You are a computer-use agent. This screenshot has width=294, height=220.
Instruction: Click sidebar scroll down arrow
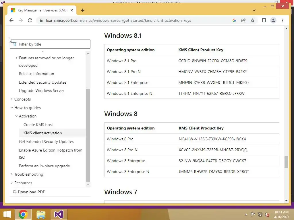[88, 184]
